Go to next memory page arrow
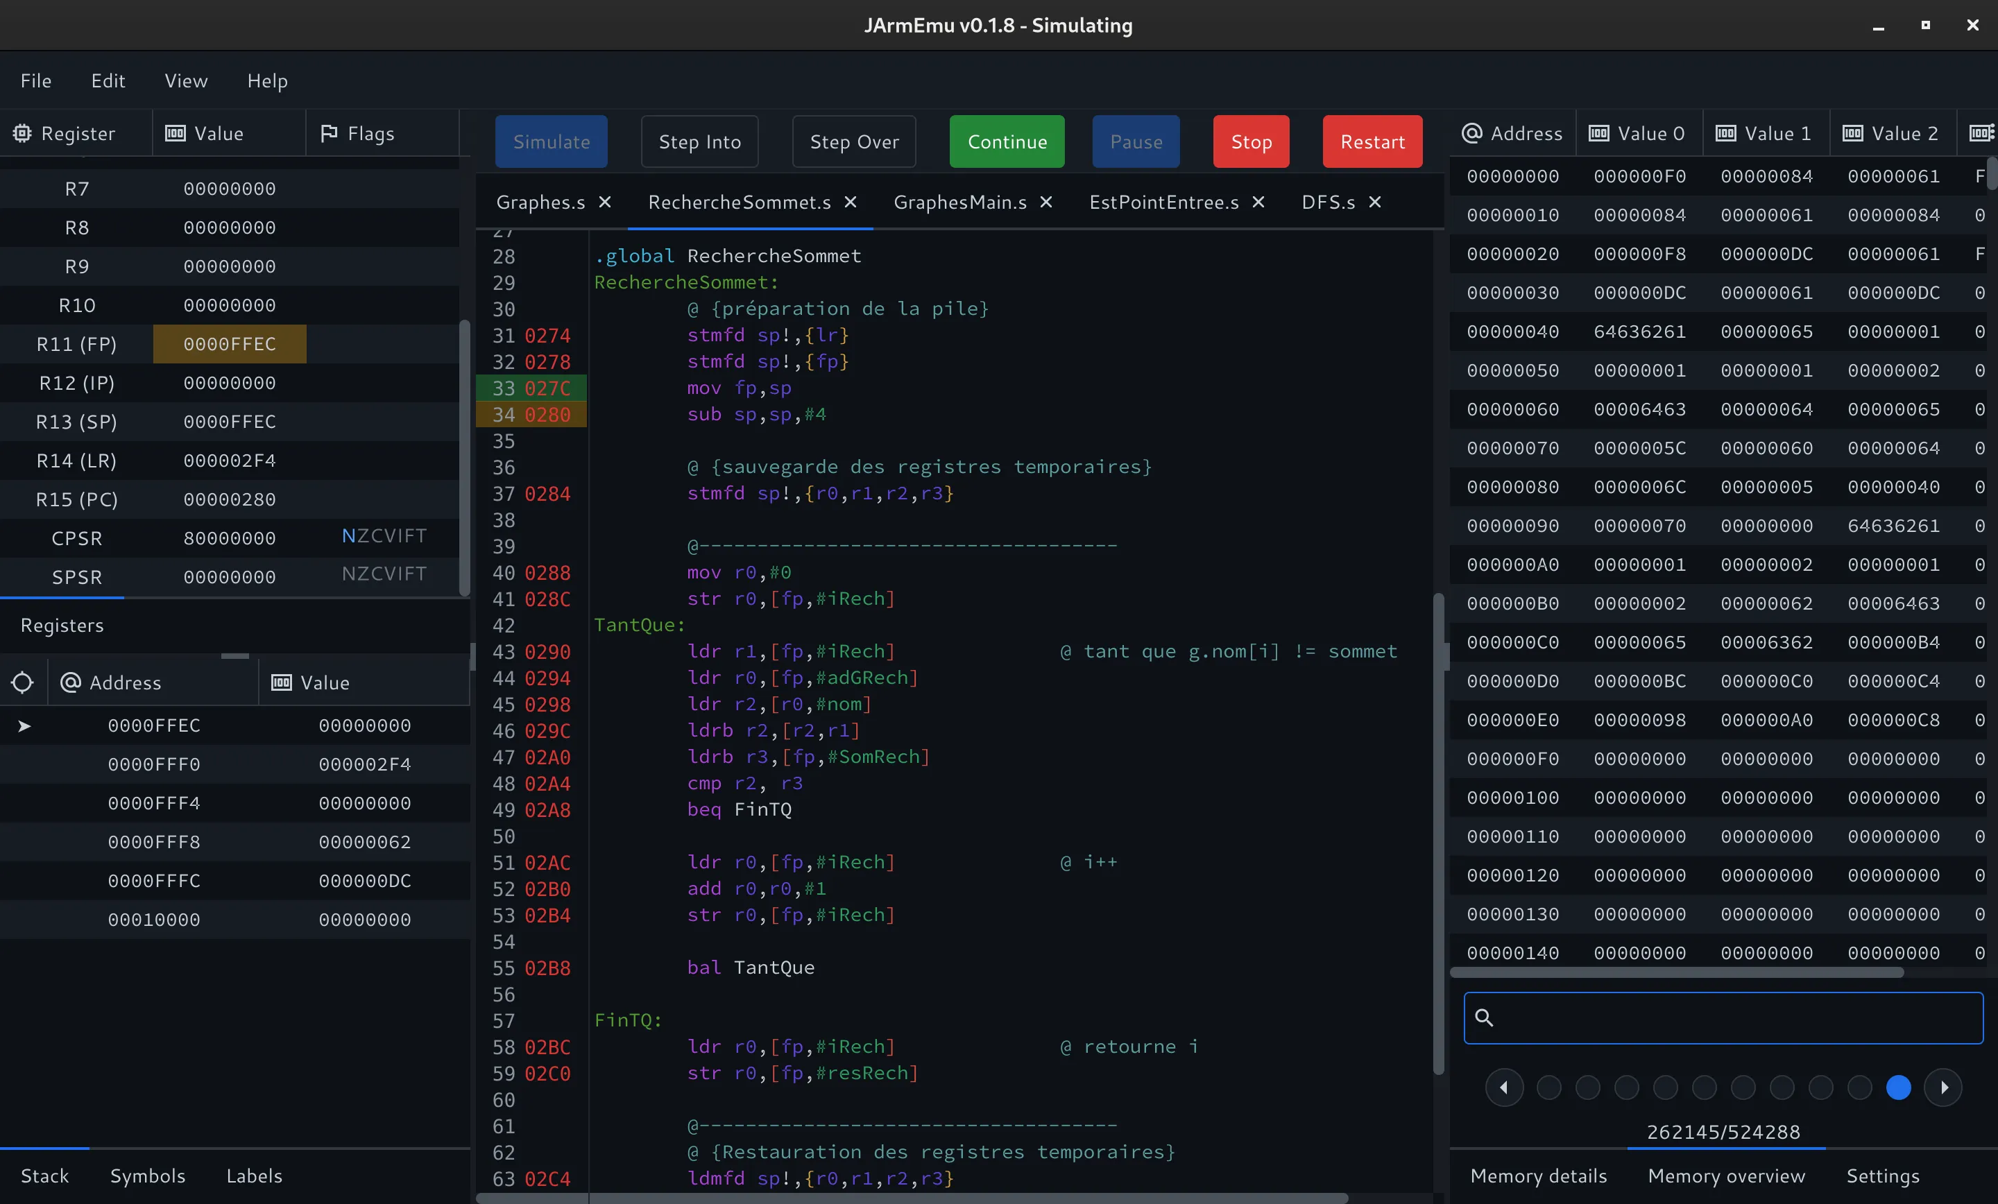The image size is (1998, 1204). (x=1943, y=1087)
